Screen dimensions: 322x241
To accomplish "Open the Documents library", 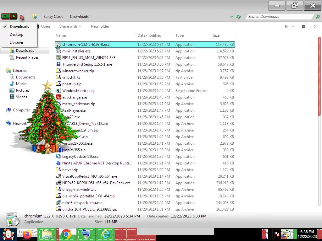I will point(25,77).
